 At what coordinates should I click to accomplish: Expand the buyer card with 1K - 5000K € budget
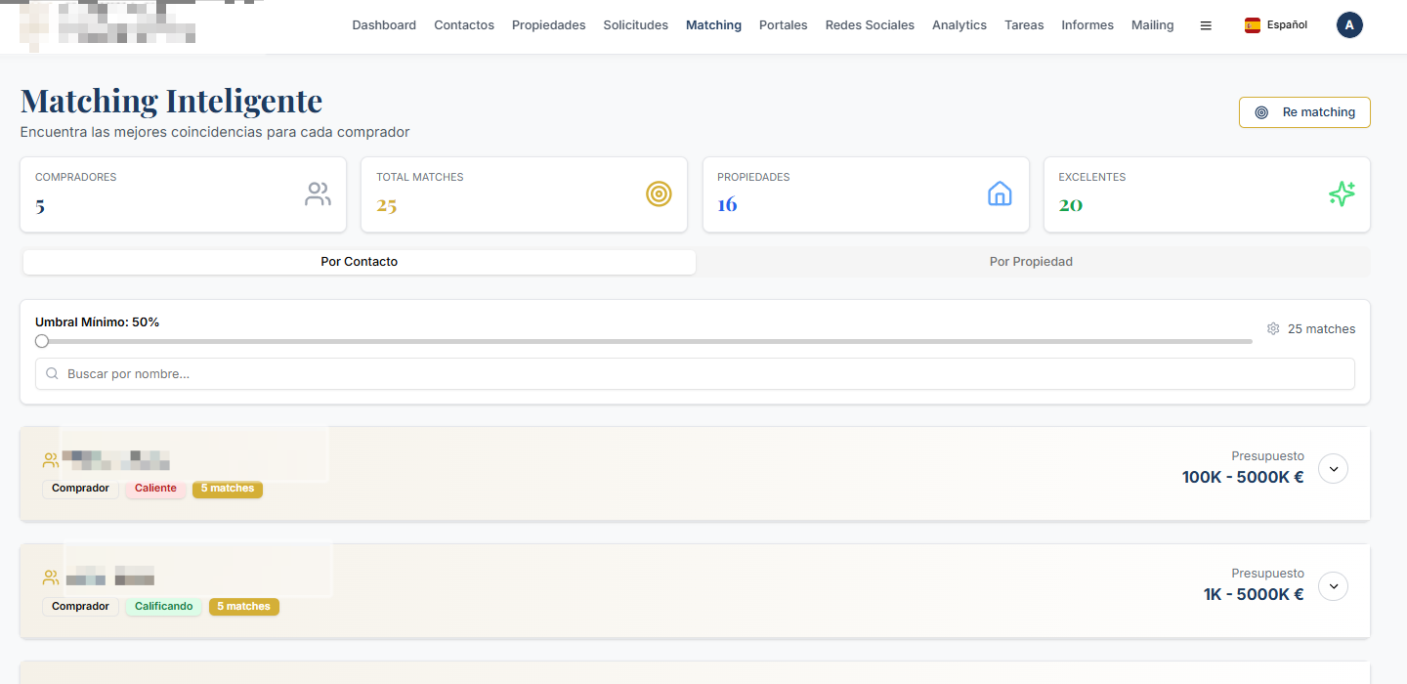point(1334,586)
